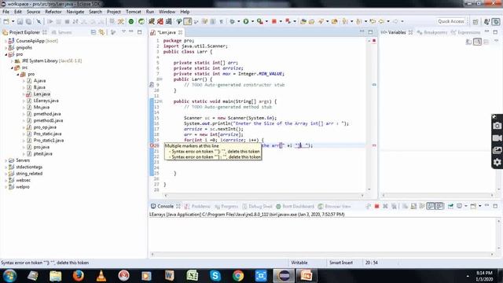Open the Display Selected Console dropdown arrow
503x283 pixels.
click(x=466, y=206)
